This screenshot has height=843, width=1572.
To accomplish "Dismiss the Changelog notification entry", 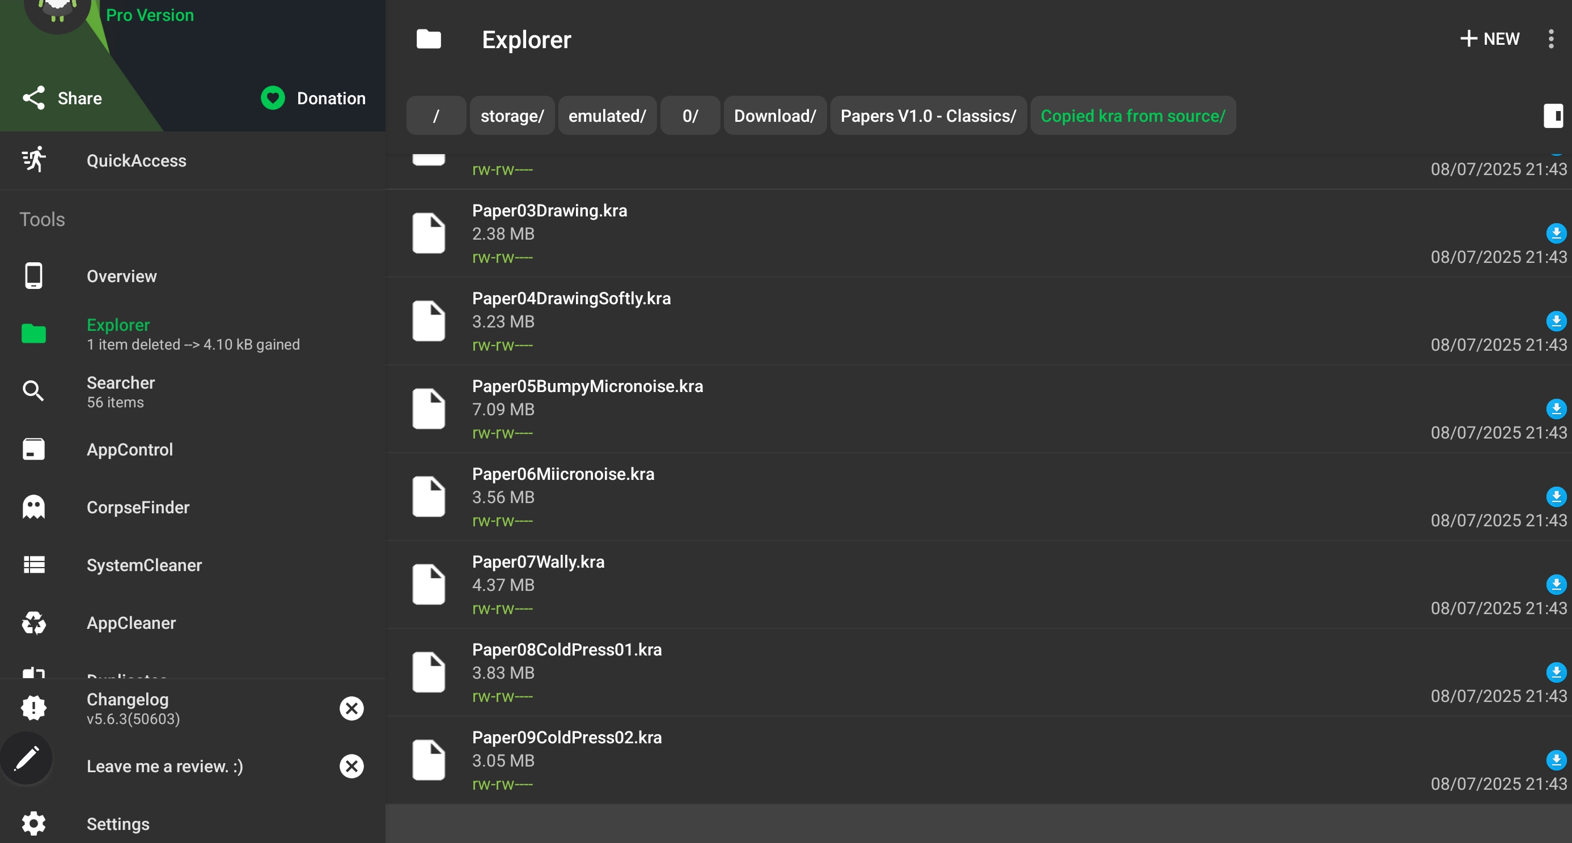I will click(351, 708).
